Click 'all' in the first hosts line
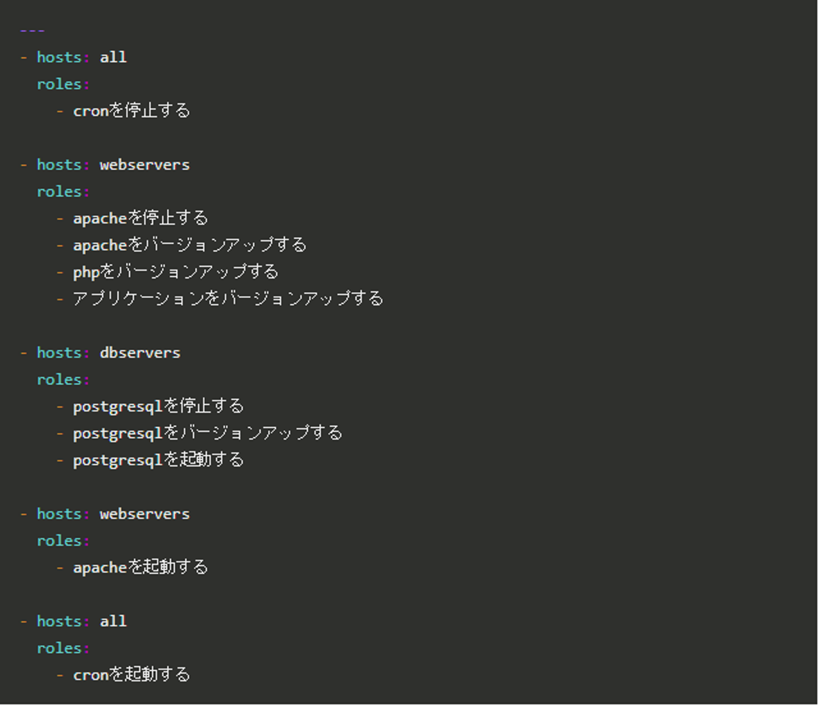 pos(113,57)
